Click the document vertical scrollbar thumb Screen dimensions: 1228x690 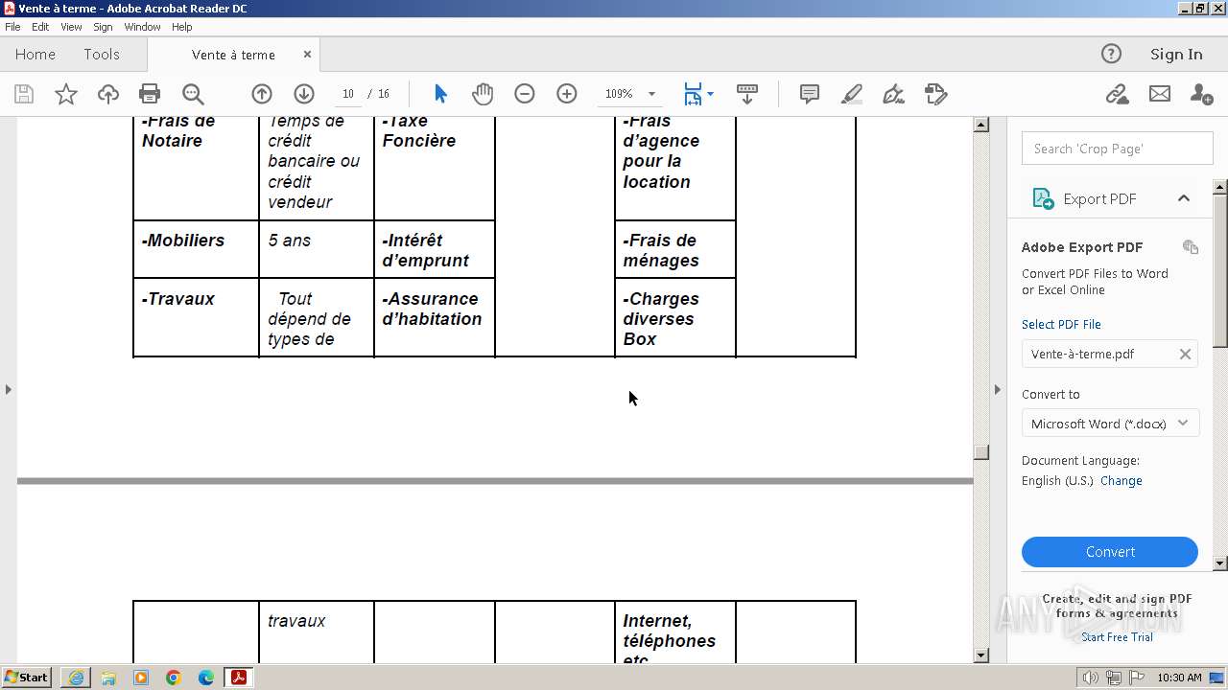(x=981, y=452)
